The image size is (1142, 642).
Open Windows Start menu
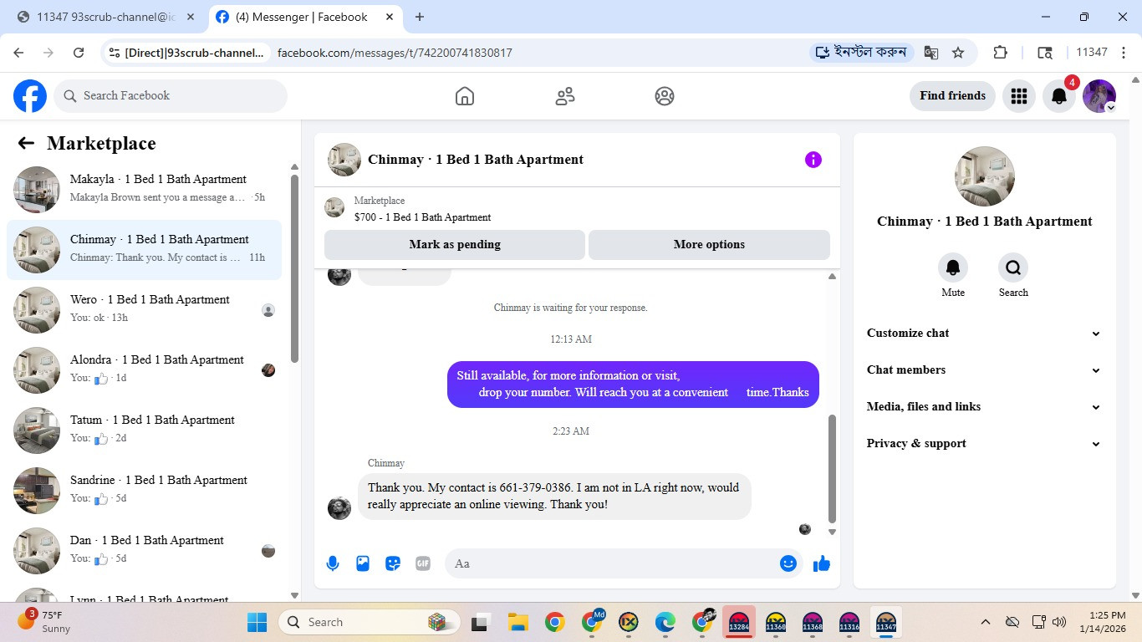pos(257,622)
